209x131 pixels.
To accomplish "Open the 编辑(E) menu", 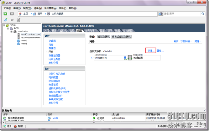I will coord(17,8).
